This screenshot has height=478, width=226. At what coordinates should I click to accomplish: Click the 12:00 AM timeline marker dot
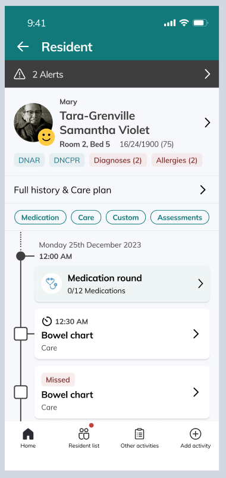click(20, 256)
